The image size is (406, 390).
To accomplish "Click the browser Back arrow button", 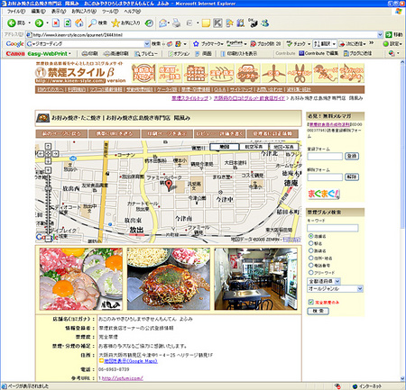I will (12, 23).
